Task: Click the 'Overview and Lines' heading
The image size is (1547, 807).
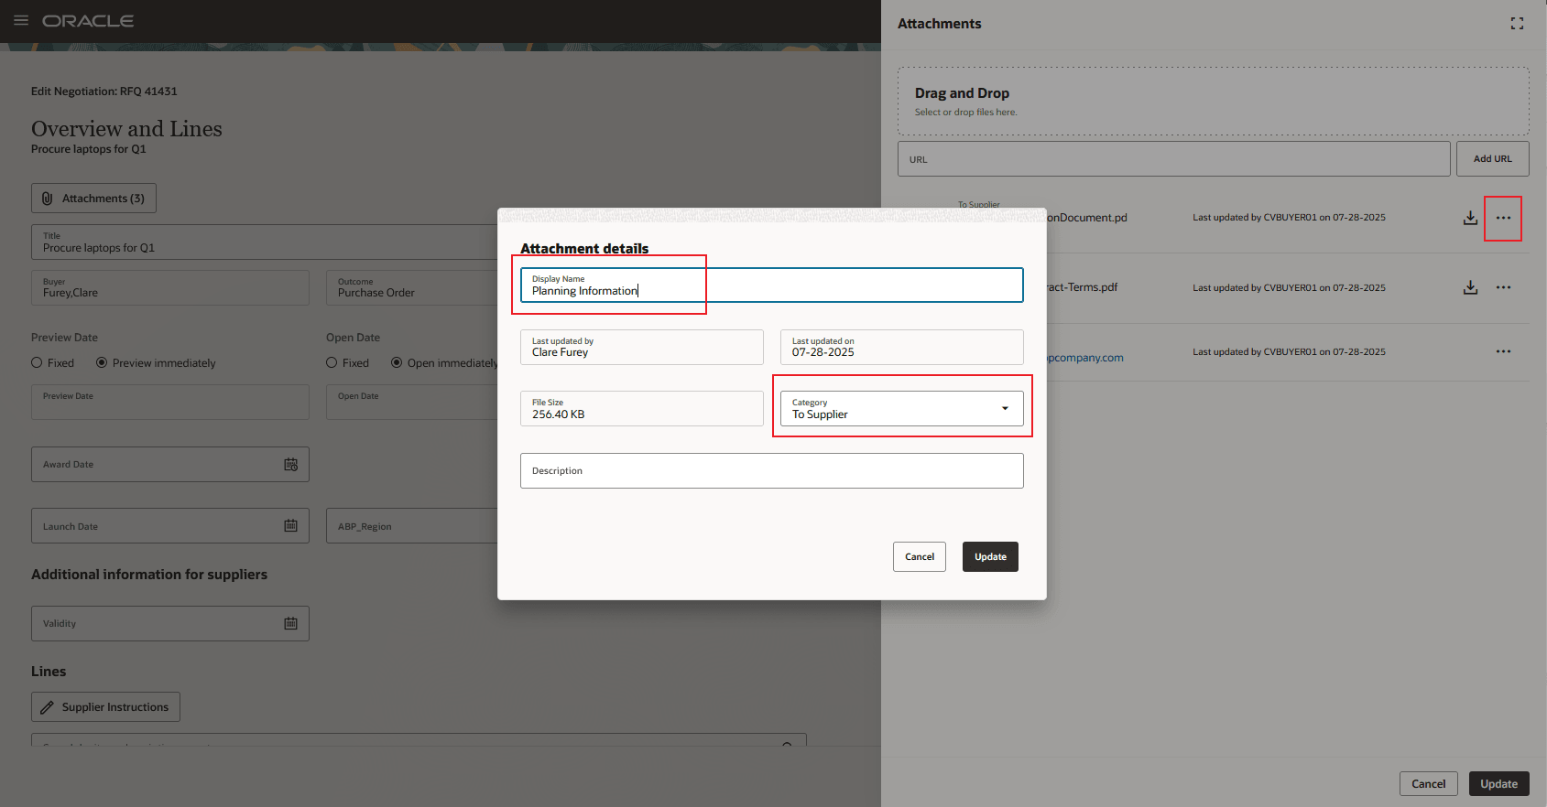Action: click(x=126, y=129)
